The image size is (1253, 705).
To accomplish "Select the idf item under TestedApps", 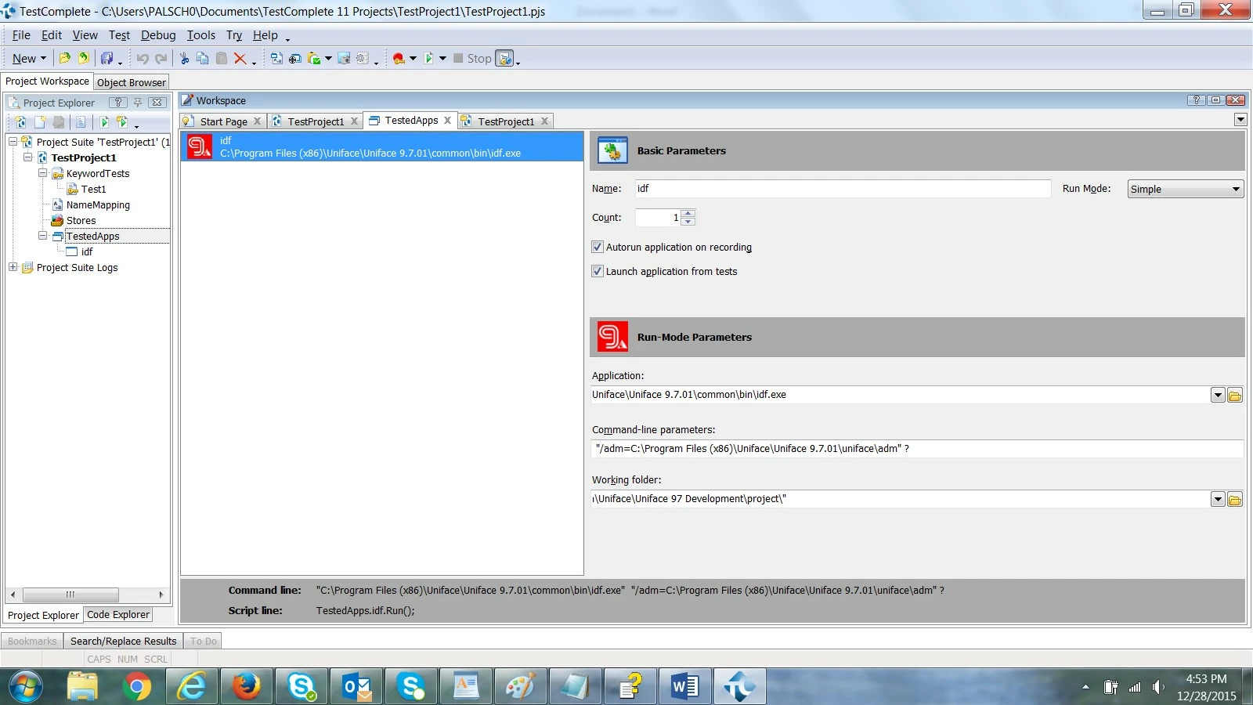I will click(86, 251).
